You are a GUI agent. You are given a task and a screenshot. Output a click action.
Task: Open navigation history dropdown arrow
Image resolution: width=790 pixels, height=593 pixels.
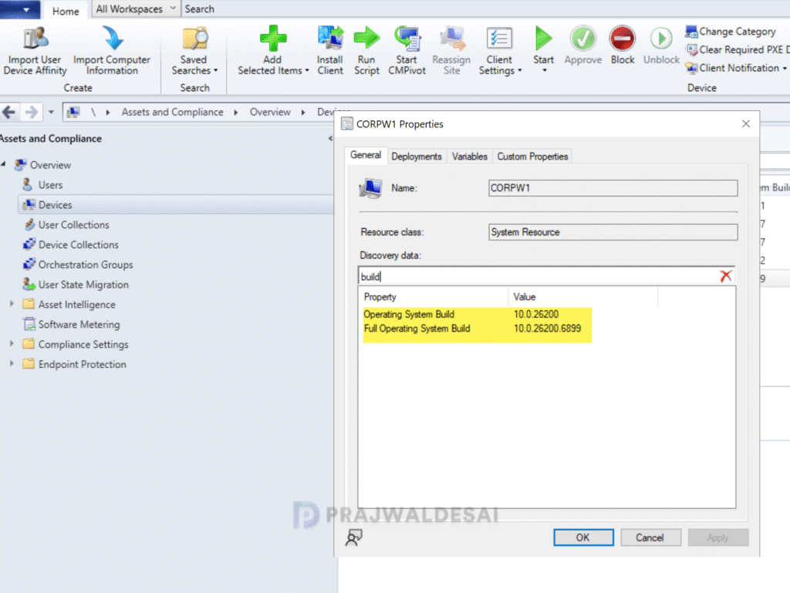(51, 112)
